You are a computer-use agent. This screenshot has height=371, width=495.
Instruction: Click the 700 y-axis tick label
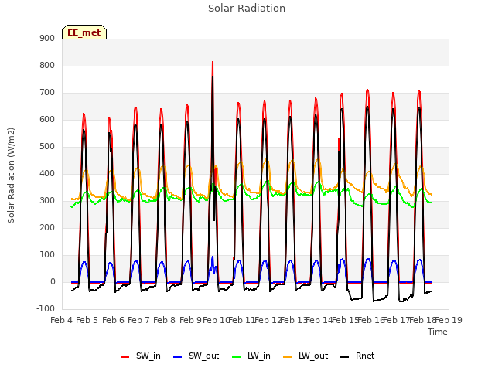(47, 93)
